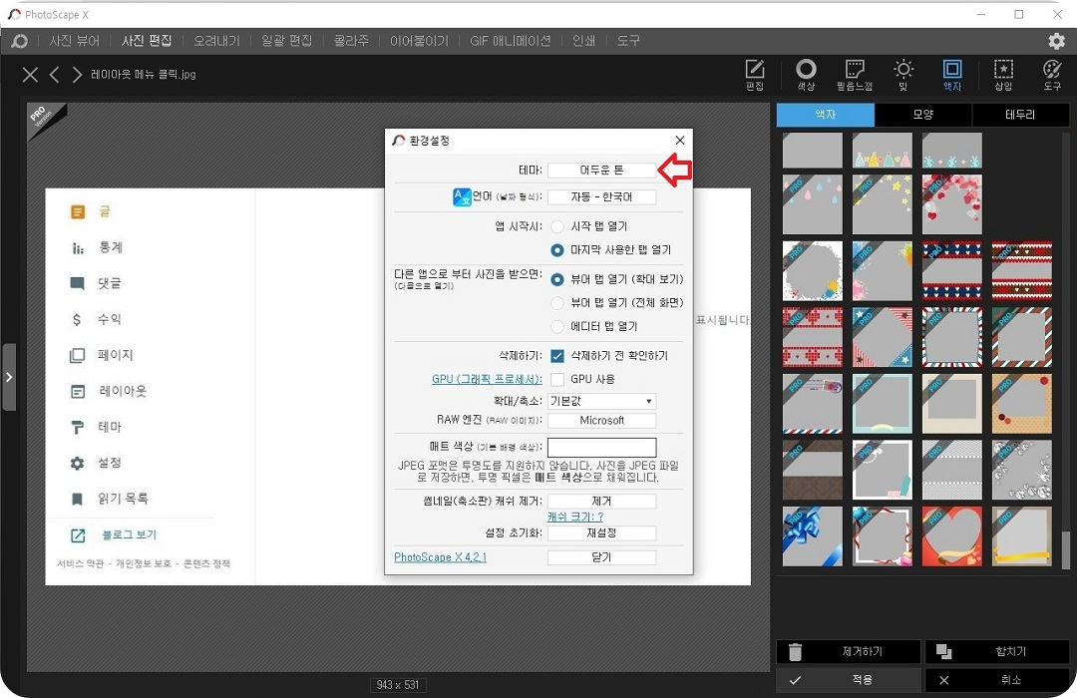Select 에디터 탭 열기 radio option
This screenshot has height=698, width=1077.
click(557, 326)
